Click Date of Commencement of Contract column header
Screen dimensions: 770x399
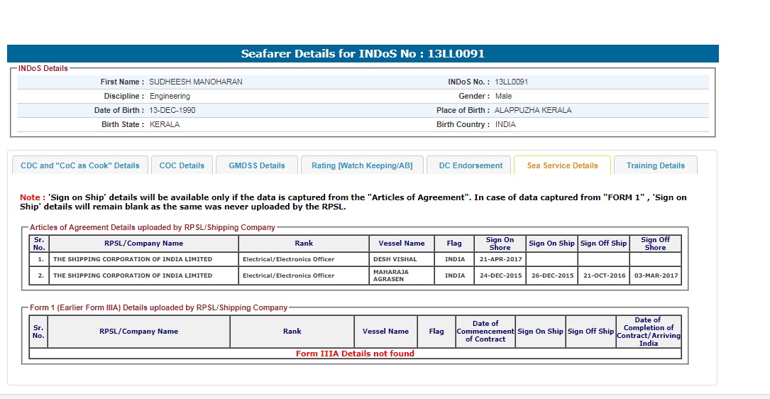(485, 332)
